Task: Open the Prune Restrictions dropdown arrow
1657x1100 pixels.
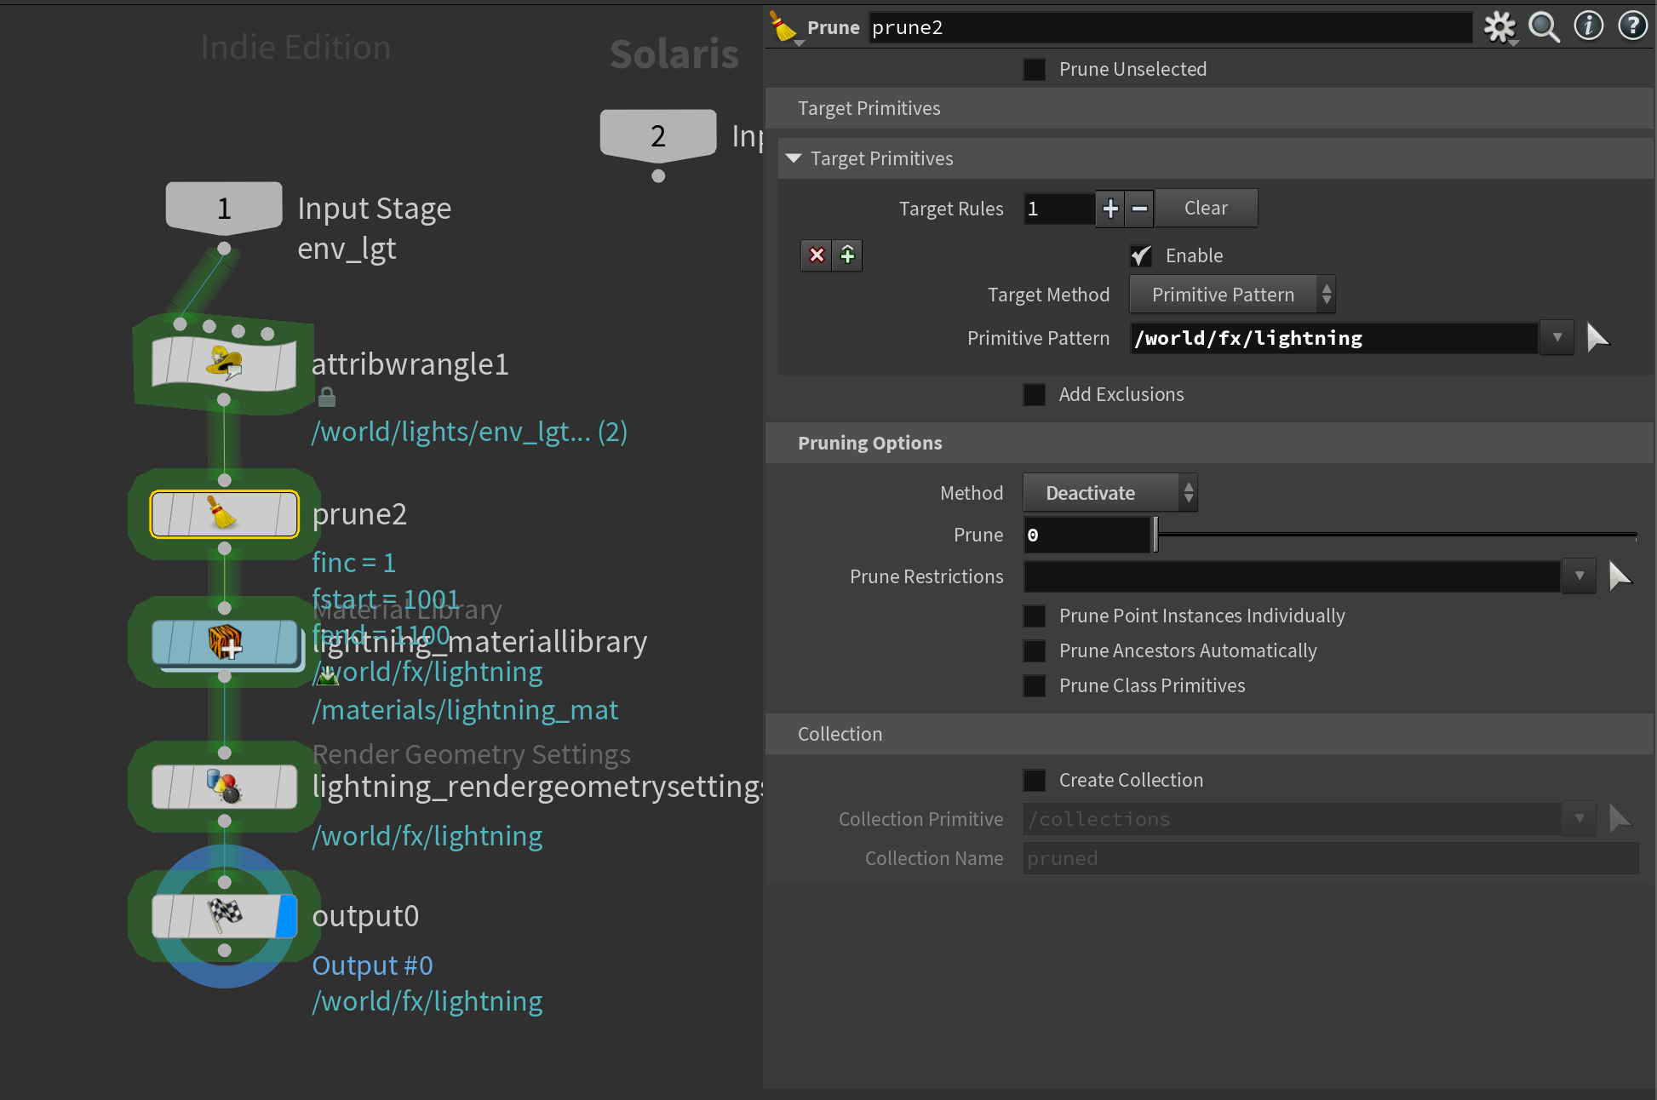Action: pyautogui.click(x=1579, y=576)
